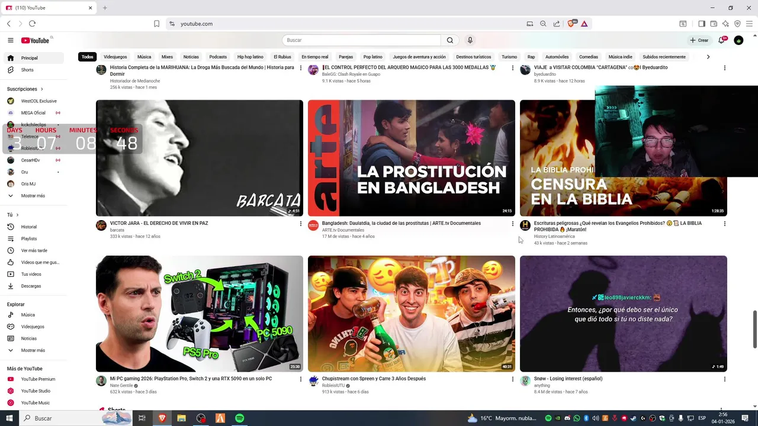
Task: Select the Podcasts filter chip
Action: [x=218, y=57]
